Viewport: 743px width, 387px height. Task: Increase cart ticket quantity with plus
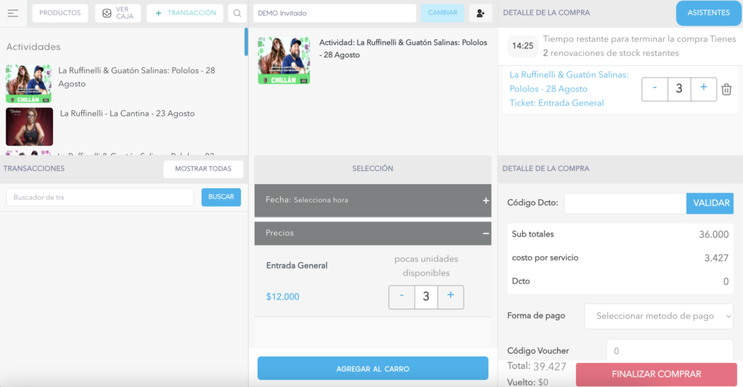[x=704, y=89]
